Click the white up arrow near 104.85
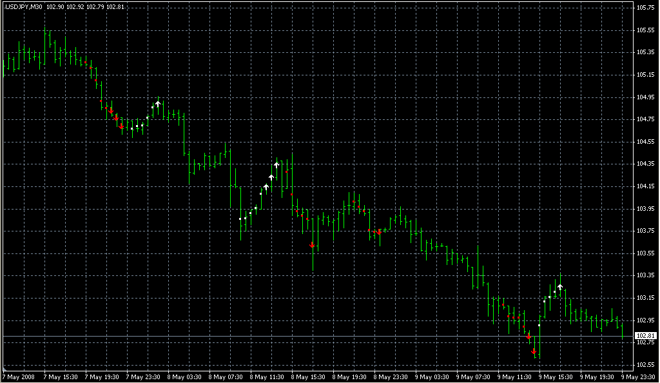The height and width of the screenshot is (383, 660). click(x=158, y=104)
